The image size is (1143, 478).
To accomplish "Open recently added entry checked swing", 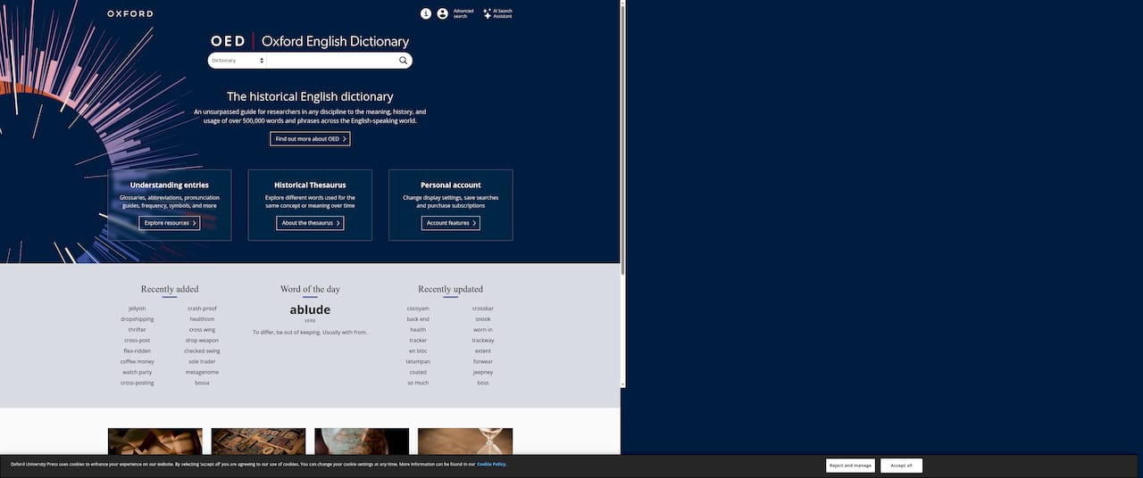I will pyautogui.click(x=202, y=351).
